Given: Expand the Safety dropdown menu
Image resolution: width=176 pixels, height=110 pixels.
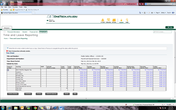Looking at the screenshot, I should [x=163, y=13].
